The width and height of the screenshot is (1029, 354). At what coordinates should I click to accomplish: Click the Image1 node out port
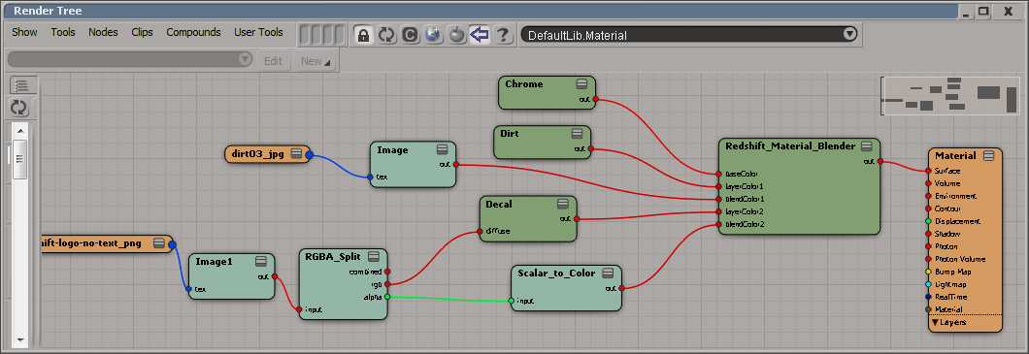click(x=275, y=276)
